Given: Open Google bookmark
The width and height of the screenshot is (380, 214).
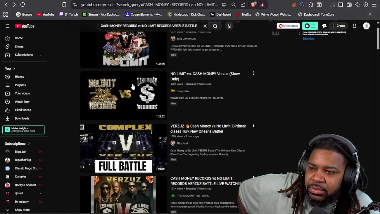Looking at the screenshot, I should (24, 14).
